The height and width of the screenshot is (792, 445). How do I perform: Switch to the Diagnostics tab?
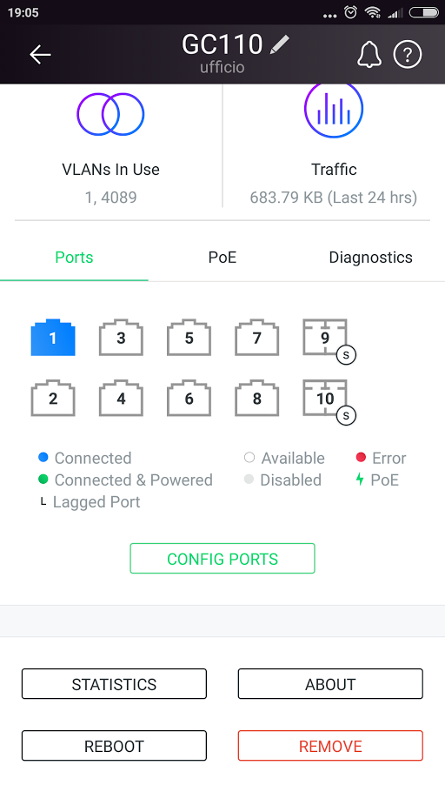pos(371,258)
